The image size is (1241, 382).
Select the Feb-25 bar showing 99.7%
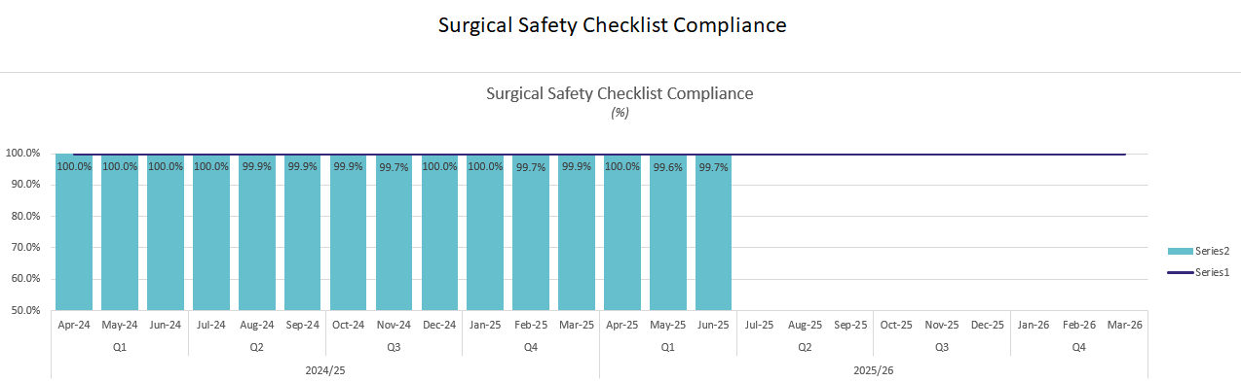[531, 232]
